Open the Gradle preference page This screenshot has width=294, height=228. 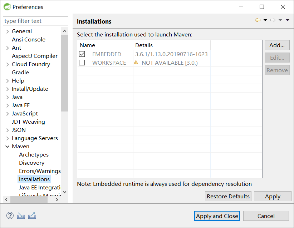20,72
